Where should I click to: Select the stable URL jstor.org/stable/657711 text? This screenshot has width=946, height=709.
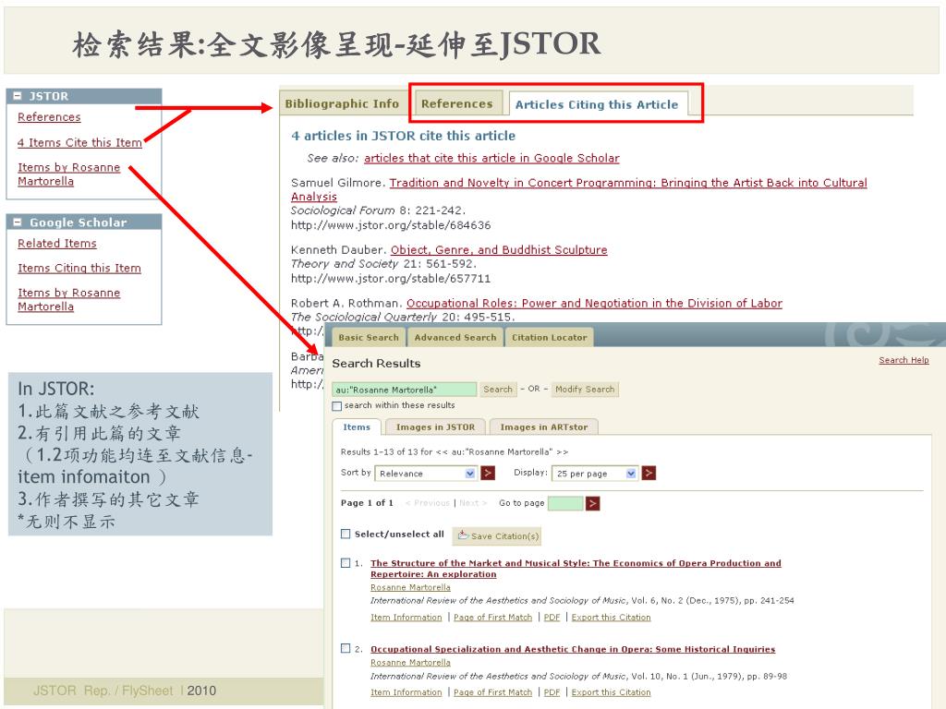pyautogui.click(x=391, y=279)
